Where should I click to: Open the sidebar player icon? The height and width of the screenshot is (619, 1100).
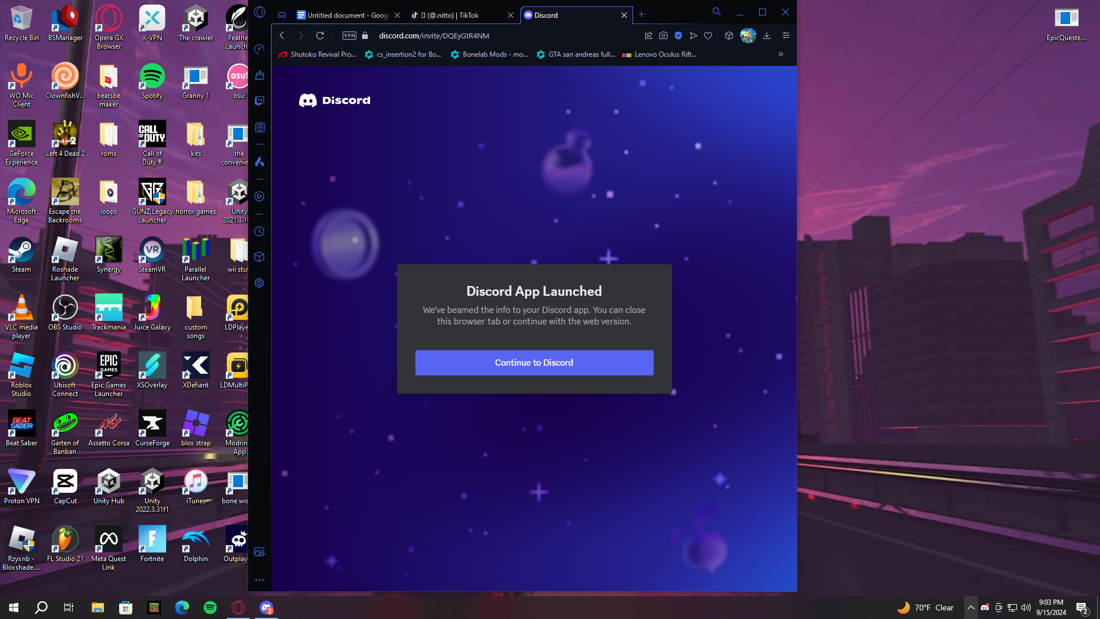pos(260,197)
